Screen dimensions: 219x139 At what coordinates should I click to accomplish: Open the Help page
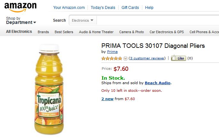click(x=149, y=8)
